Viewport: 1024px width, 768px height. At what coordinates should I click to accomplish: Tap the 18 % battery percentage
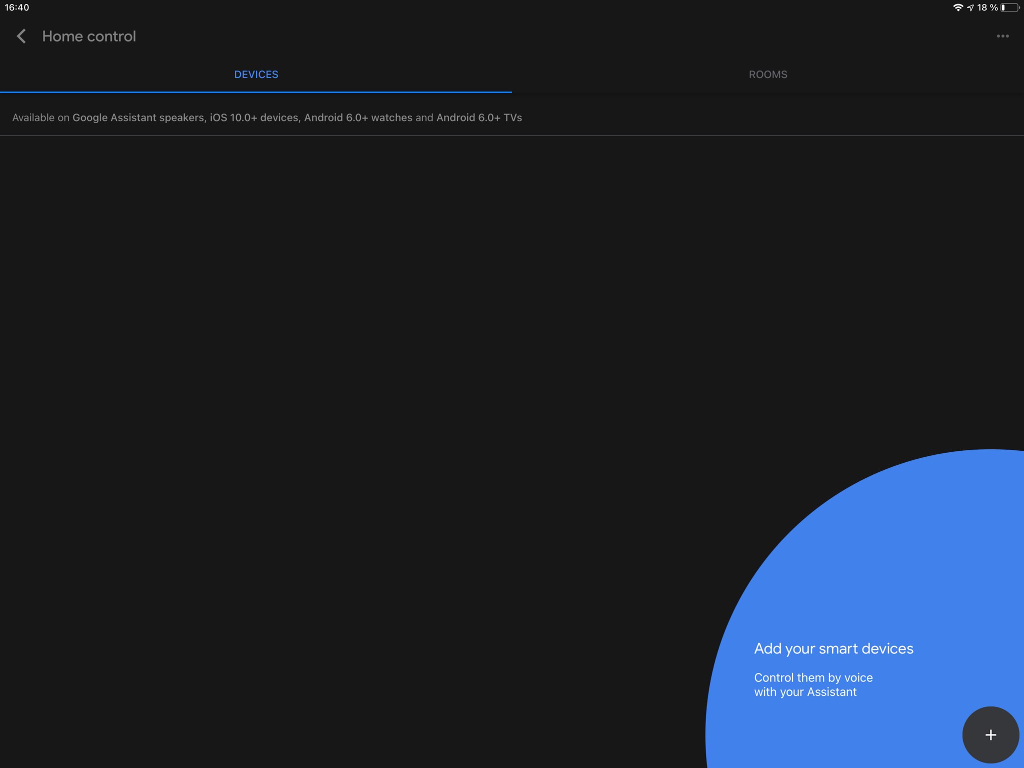(987, 8)
